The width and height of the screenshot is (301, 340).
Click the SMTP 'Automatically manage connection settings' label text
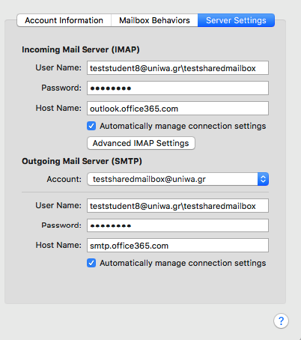[183, 263]
